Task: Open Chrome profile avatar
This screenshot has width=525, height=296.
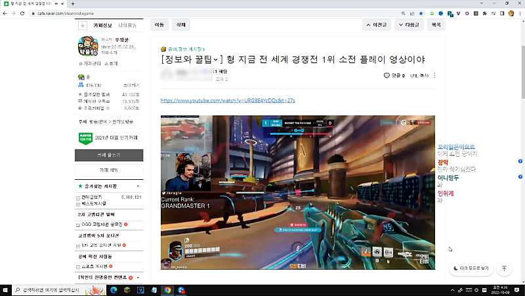Action: [511, 13]
